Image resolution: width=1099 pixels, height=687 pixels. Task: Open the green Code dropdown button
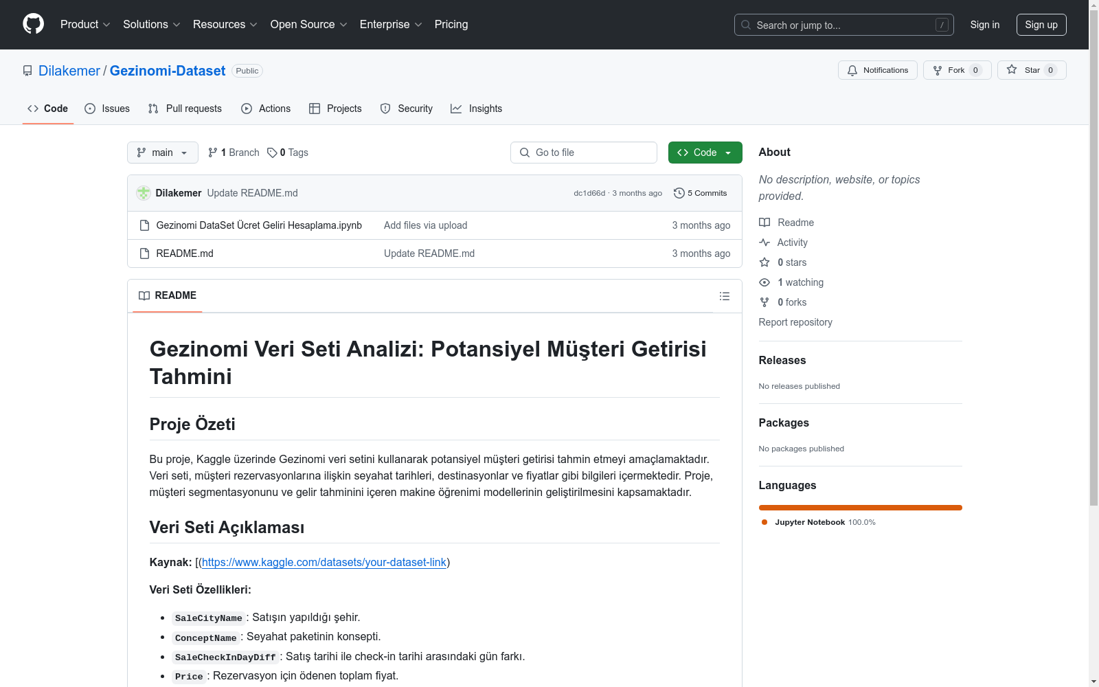(705, 153)
